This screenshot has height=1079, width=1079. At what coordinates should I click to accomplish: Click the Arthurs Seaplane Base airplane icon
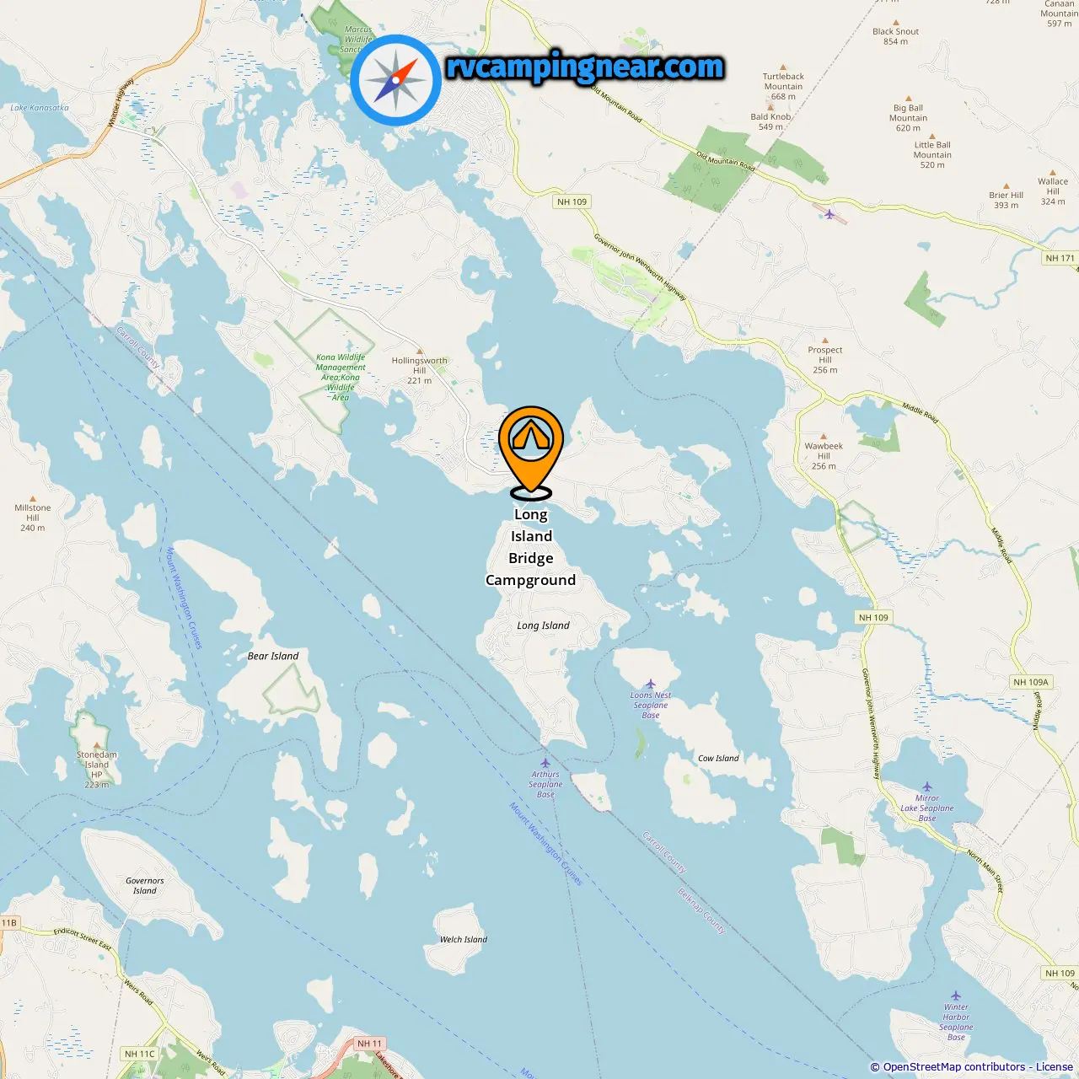(x=545, y=763)
